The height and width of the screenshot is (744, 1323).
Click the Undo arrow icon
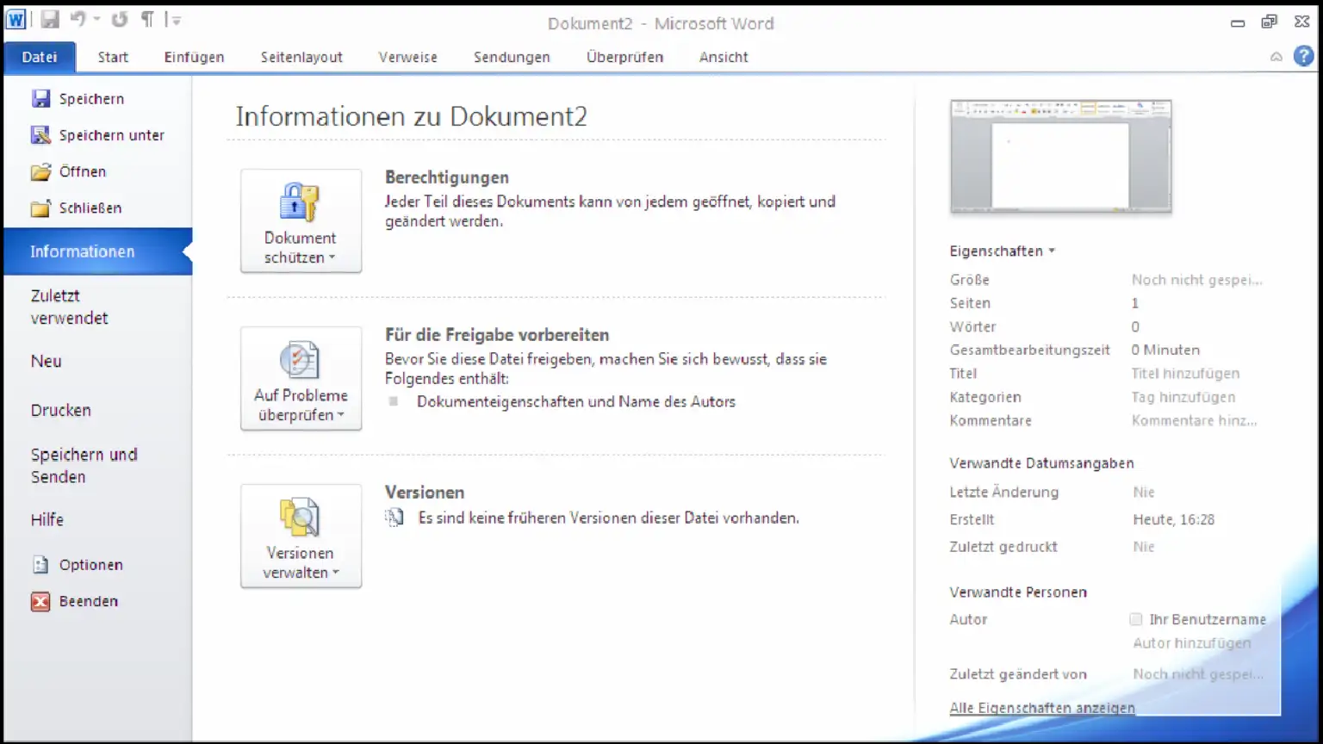78,20
